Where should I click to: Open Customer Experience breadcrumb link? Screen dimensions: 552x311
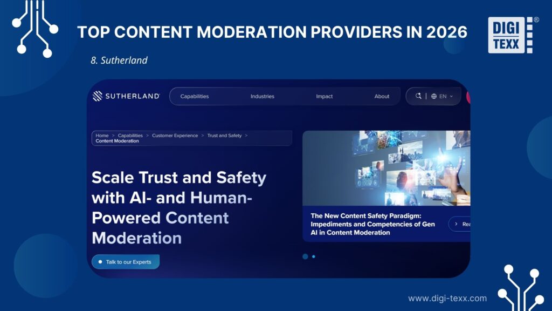175,136
